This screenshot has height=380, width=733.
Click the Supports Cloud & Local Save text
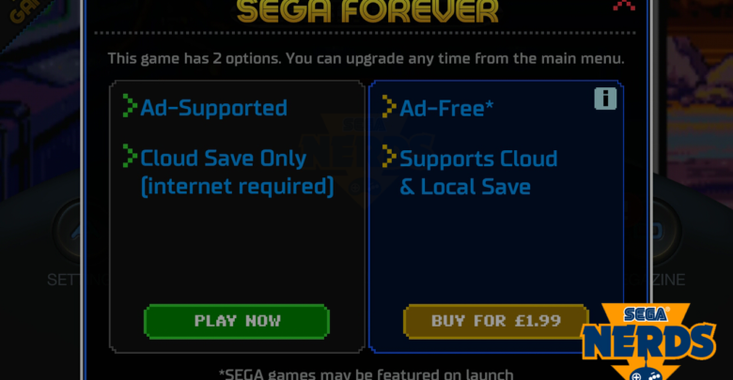pos(478,173)
